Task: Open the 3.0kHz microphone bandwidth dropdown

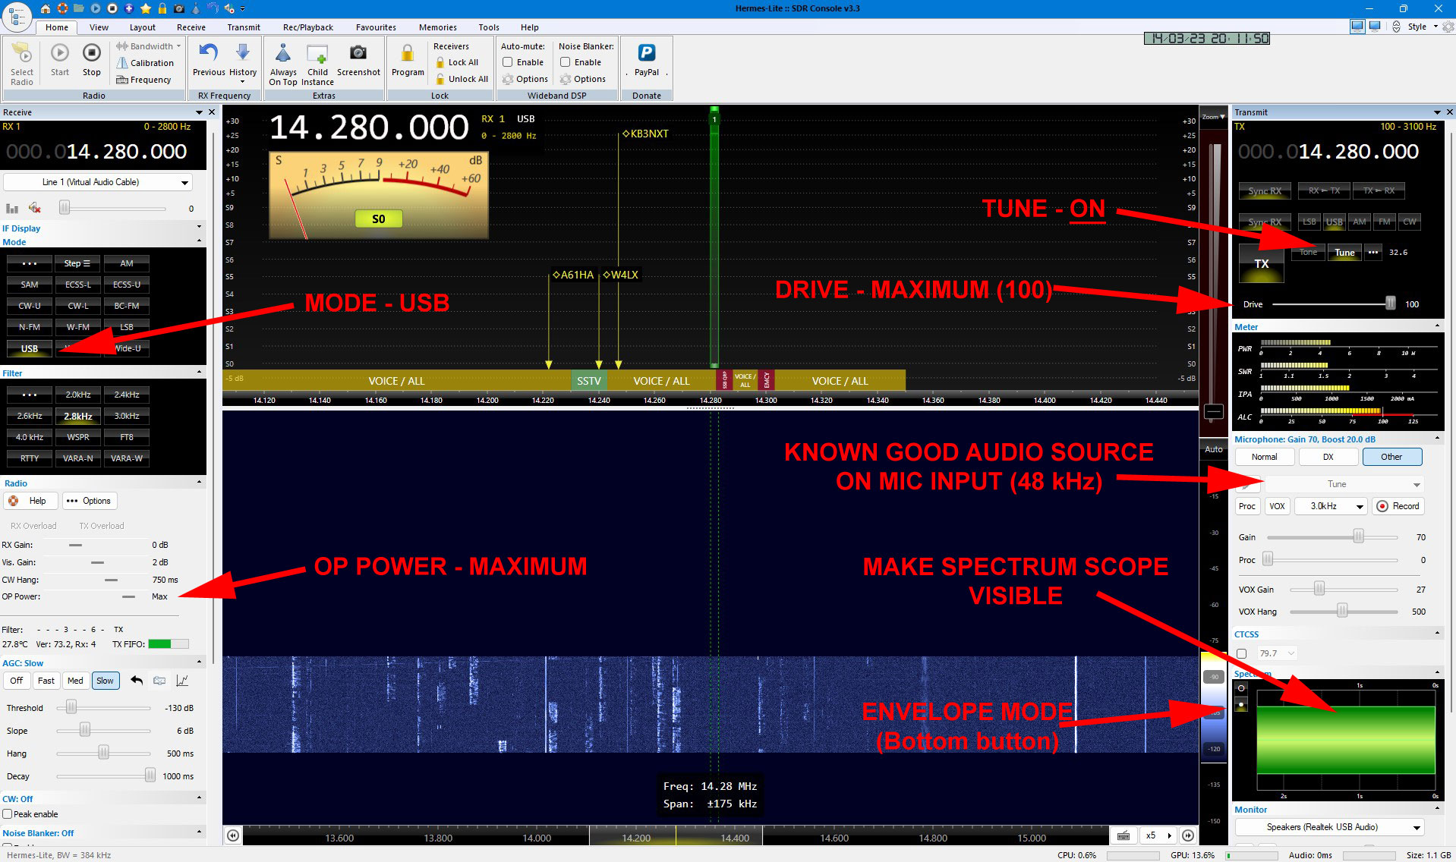Action: [x=1359, y=507]
